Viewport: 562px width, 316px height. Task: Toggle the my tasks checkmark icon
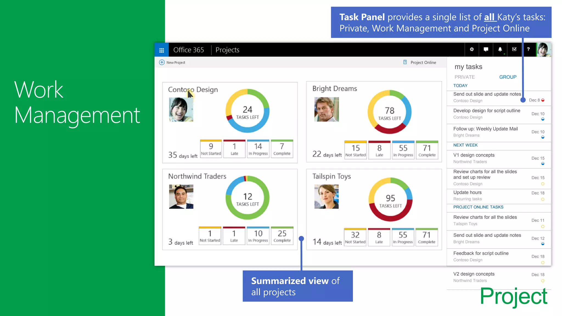[x=514, y=49]
